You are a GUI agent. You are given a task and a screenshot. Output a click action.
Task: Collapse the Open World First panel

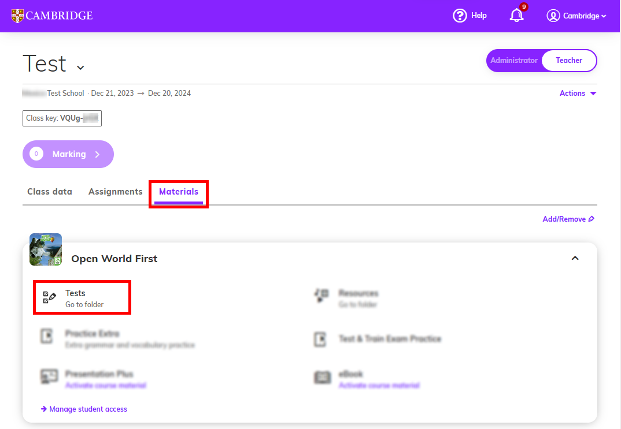pyautogui.click(x=575, y=258)
